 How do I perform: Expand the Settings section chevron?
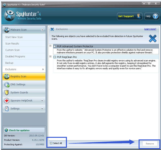tap(42, 109)
